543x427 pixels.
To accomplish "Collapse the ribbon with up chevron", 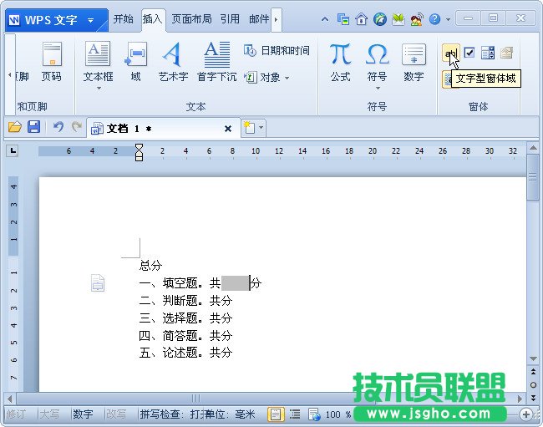I will coord(325,19).
